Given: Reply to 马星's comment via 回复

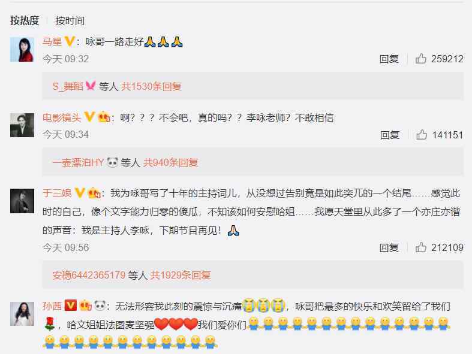Looking at the screenshot, I should tap(389, 59).
